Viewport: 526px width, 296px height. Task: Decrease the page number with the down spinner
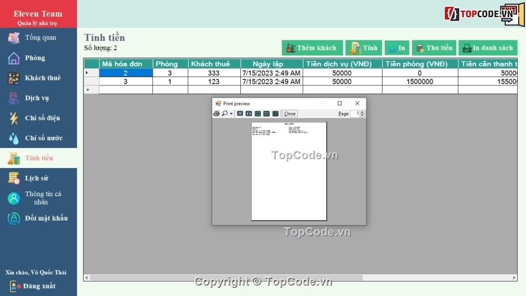click(362, 115)
